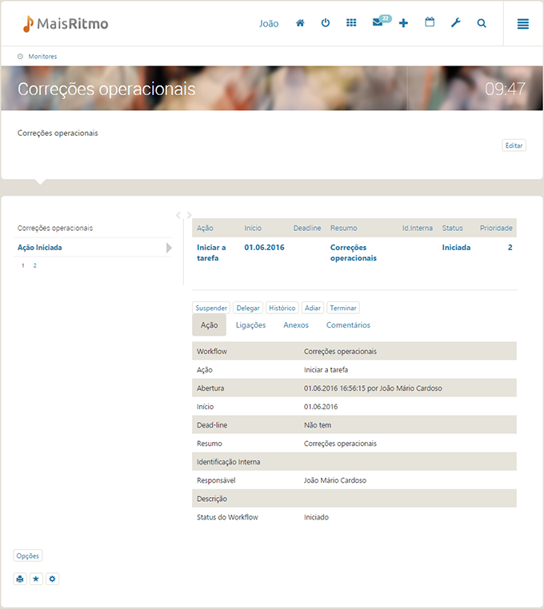Screen dimensions: 544x609
Task: Click the Adiar button
Action: [x=313, y=308]
